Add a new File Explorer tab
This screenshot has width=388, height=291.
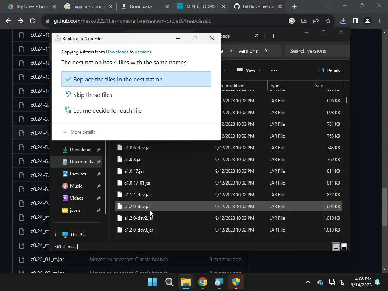(273, 36)
